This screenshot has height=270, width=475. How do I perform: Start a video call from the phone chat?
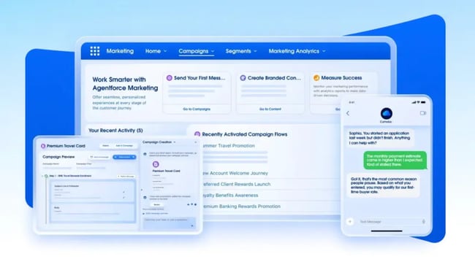(423, 113)
